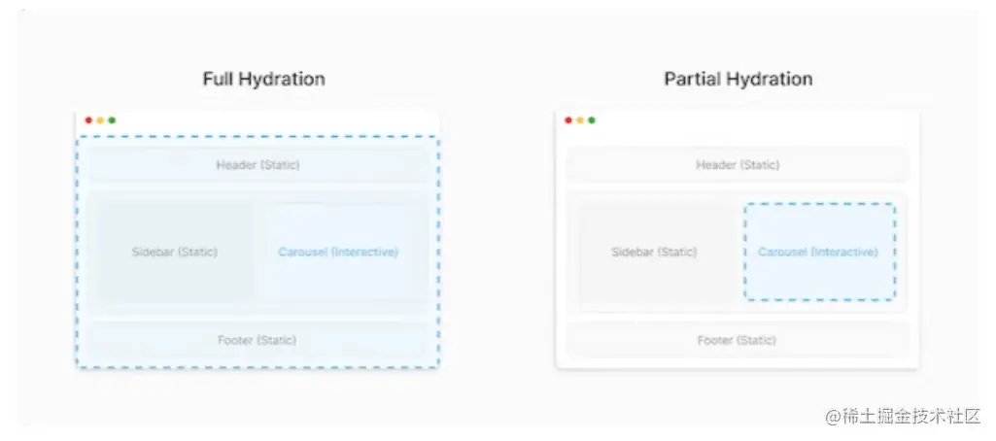Click Header (Static) block under Partial Hydration

[x=738, y=165]
